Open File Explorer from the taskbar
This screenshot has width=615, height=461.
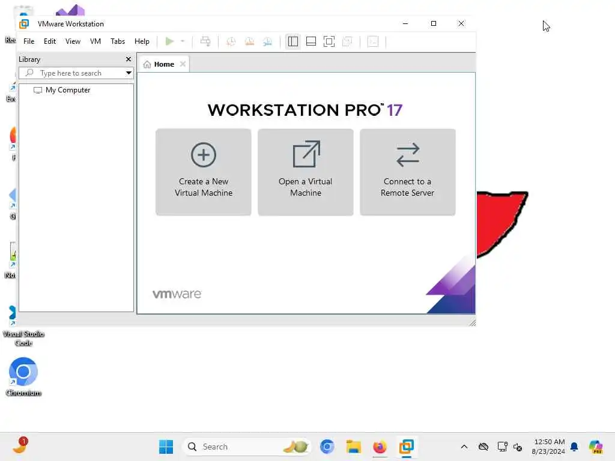[x=353, y=447]
